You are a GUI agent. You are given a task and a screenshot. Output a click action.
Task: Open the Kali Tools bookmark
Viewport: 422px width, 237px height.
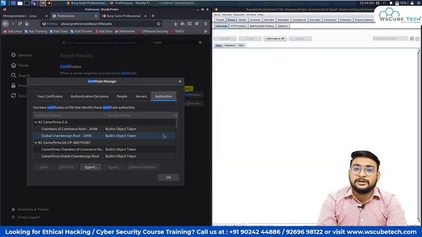coord(59,31)
